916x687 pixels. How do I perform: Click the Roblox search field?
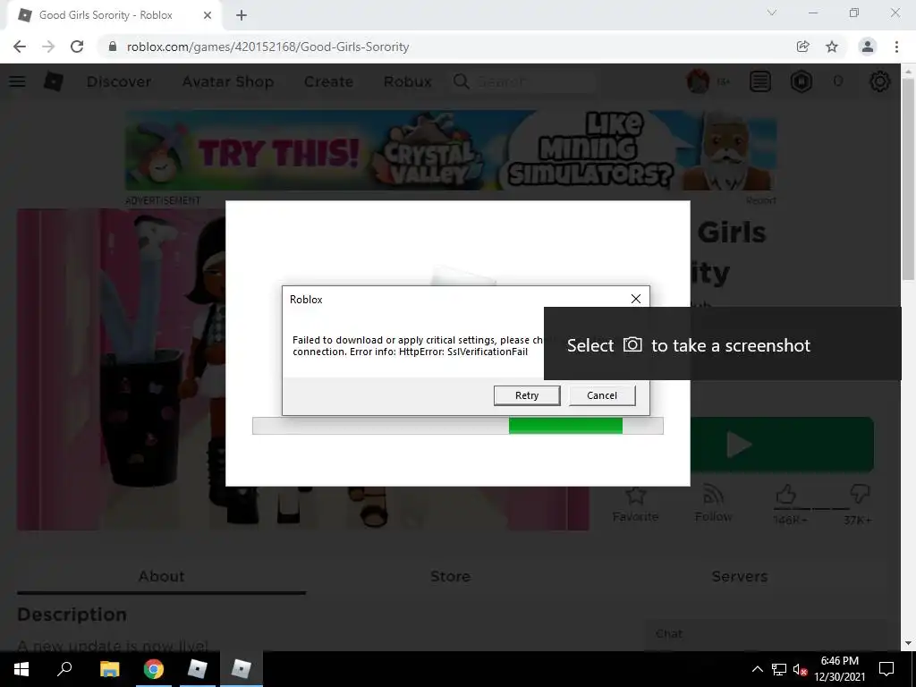(524, 81)
